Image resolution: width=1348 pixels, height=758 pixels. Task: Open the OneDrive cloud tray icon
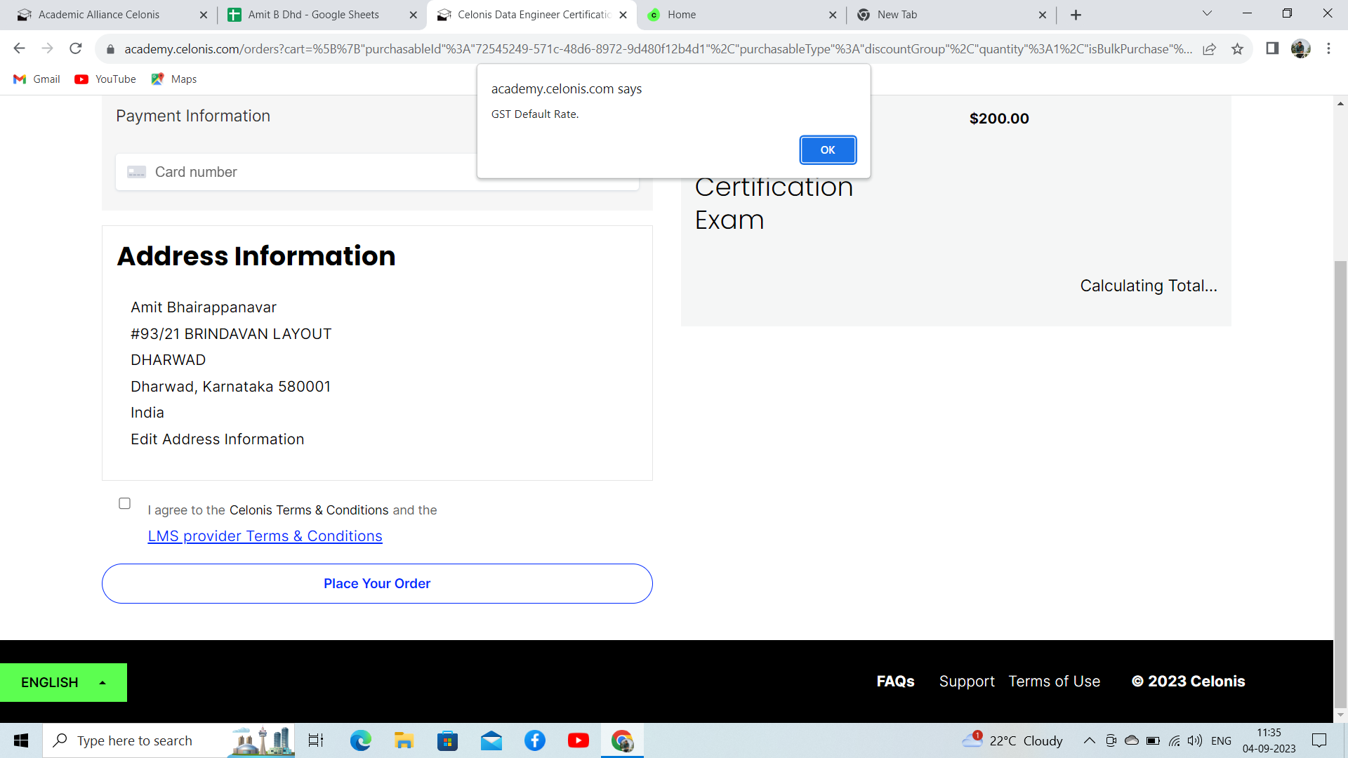pyautogui.click(x=1132, y=740)
